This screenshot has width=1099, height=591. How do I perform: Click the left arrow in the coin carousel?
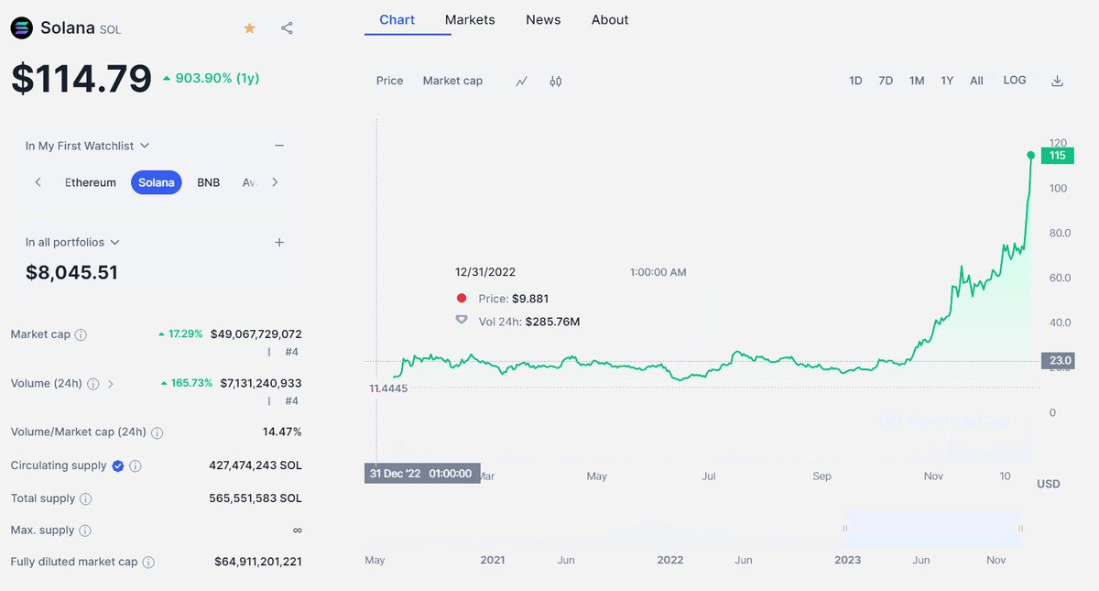[x=38, y=182]
